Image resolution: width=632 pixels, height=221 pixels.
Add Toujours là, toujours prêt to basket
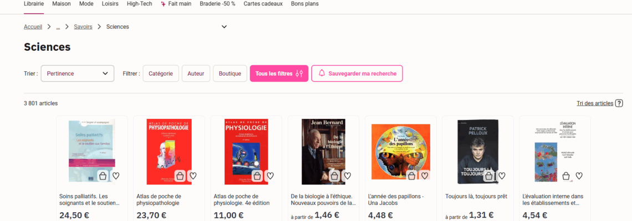489,176
